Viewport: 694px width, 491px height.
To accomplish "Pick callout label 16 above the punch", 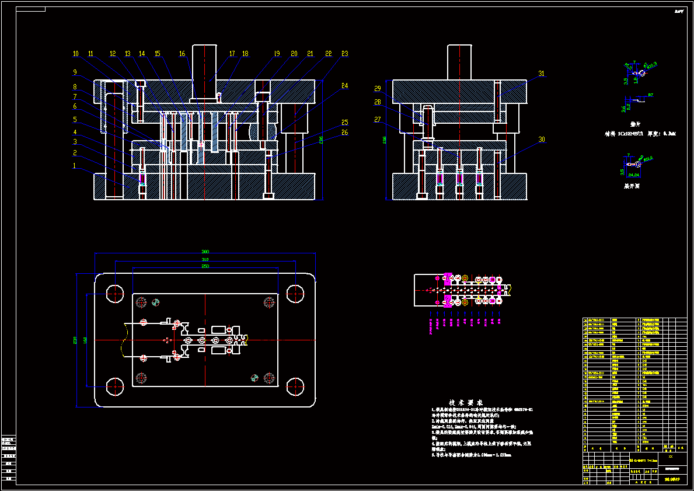I will click(182, 54).
